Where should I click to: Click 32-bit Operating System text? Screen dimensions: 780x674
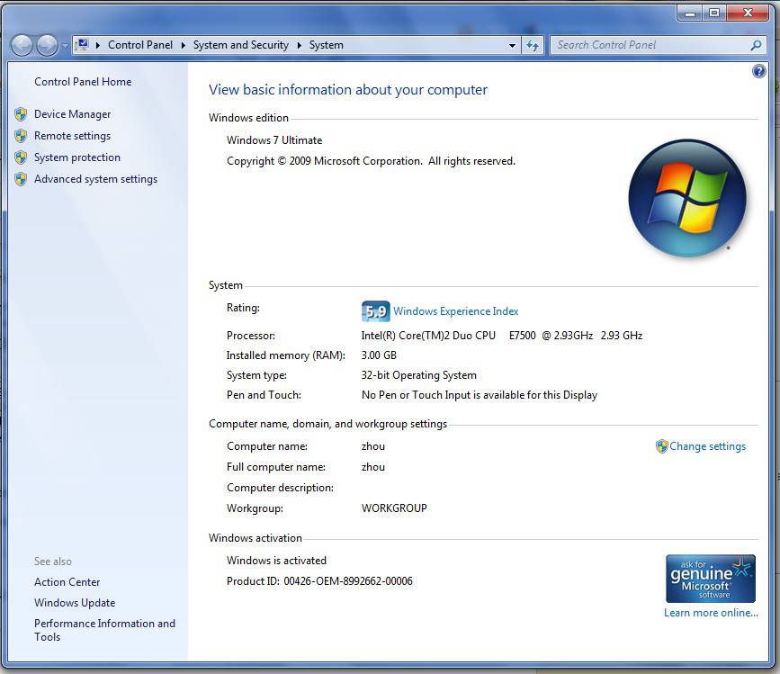[x=419, y=375]
